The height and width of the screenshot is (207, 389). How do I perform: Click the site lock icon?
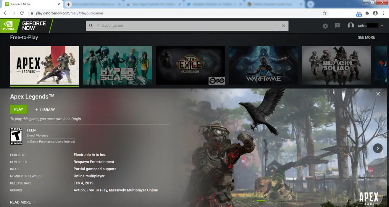pos(32,13)
